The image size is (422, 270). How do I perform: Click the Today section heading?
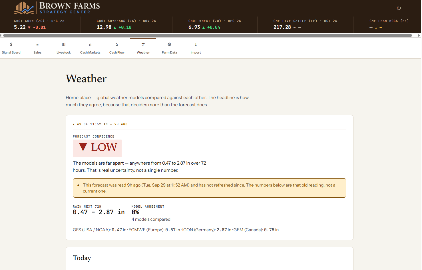tap(82, 258)
